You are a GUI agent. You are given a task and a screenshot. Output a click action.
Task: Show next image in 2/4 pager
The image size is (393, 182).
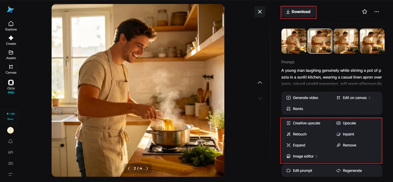point(147,169)
